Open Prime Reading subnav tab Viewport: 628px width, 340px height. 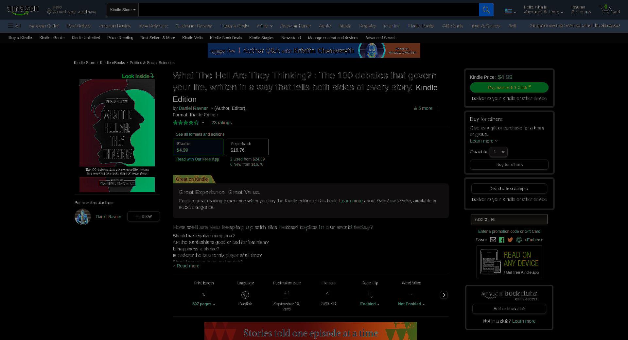click(120, 38)
